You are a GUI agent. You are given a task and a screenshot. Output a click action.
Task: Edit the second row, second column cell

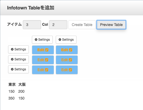click(67, 60)
